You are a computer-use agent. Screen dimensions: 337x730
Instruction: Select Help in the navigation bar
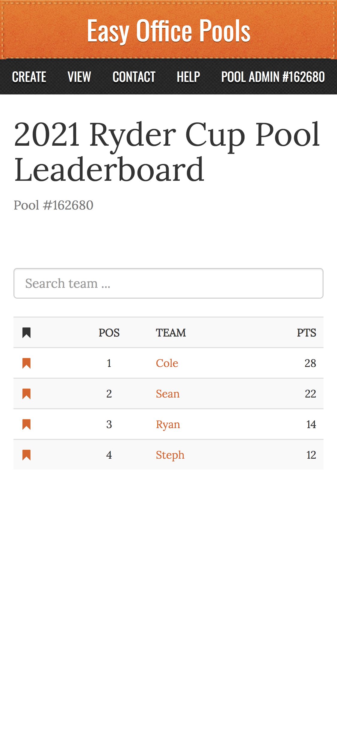(188, 77)
